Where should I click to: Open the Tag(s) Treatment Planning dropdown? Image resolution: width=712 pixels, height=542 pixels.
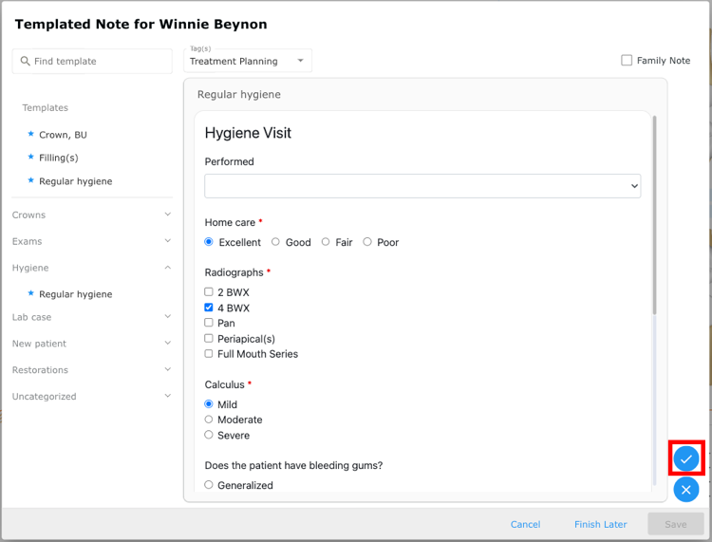248,61
